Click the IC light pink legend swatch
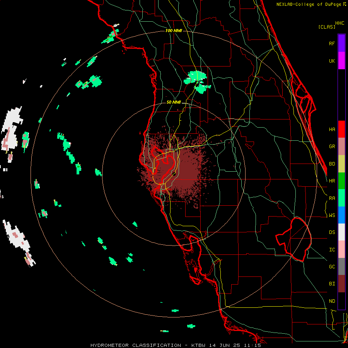 [341, 249]
